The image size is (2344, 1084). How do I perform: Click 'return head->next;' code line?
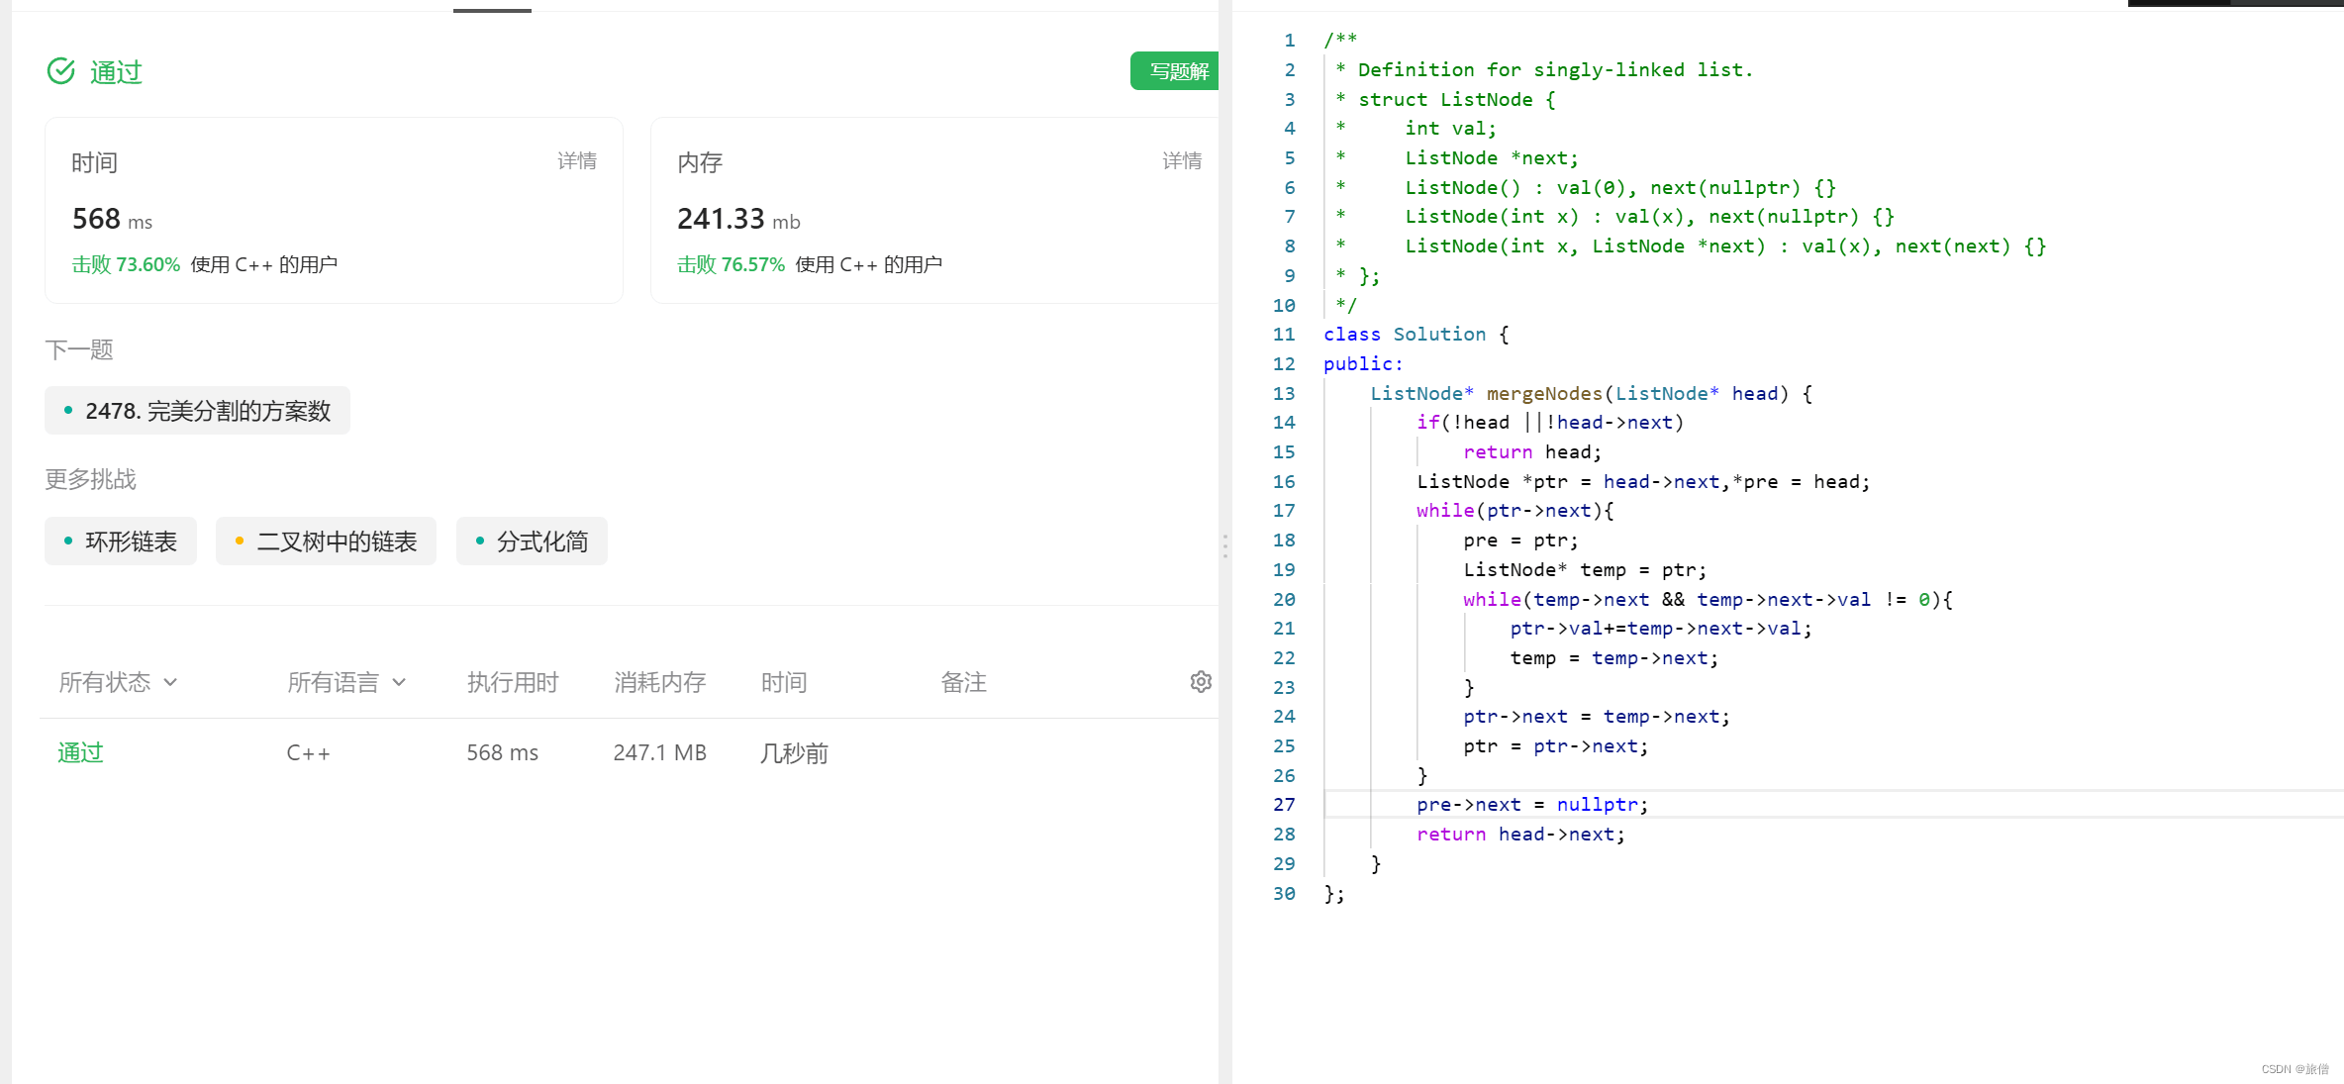coord(1520,835)
